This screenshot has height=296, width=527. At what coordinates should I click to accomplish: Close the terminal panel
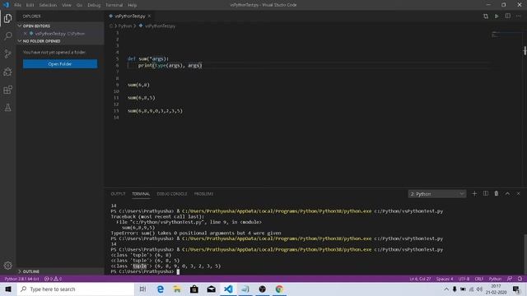coord(518,194)
